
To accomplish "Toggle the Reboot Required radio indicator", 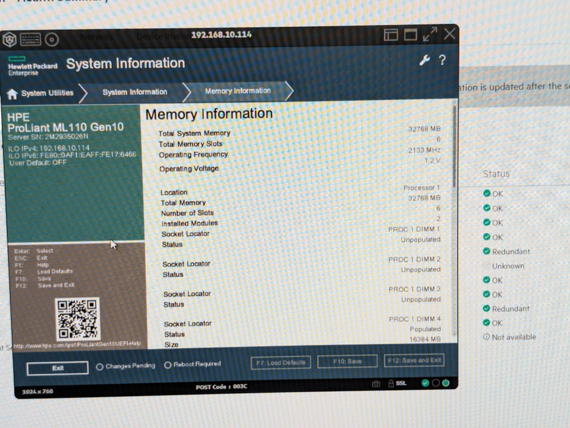I will click(x=168, y=365).
